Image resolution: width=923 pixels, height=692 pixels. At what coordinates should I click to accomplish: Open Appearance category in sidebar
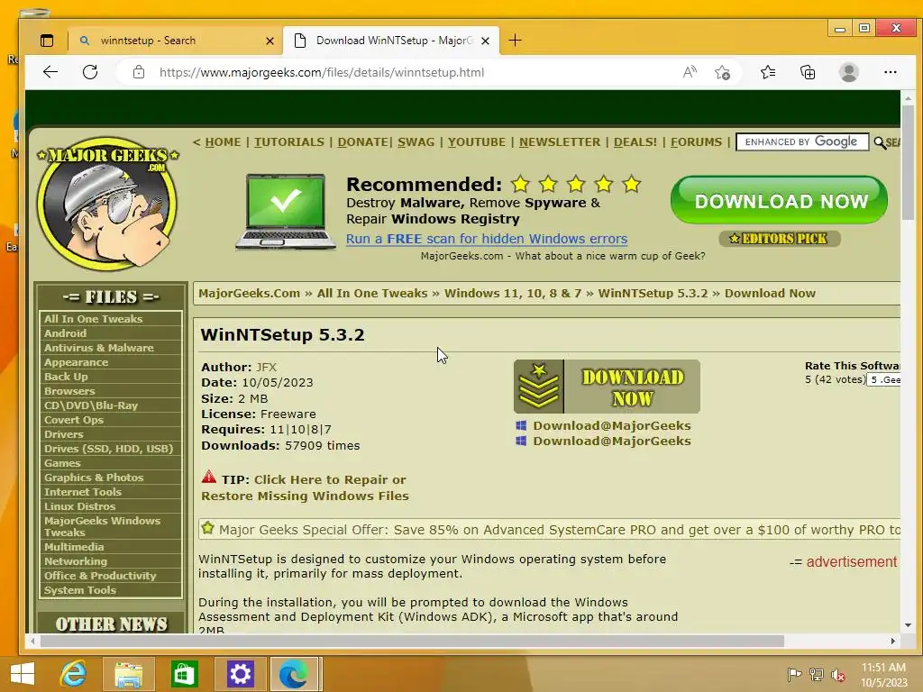76,362
